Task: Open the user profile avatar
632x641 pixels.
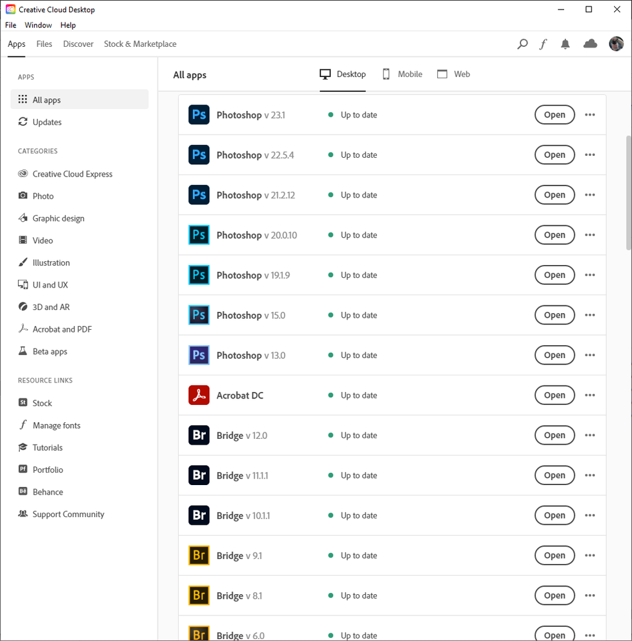Action: click(x=616, y=44)
